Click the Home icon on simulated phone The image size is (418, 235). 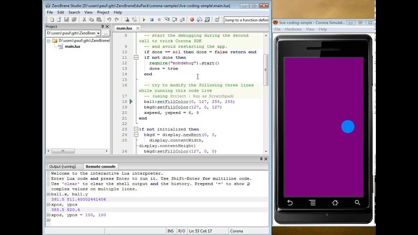335,203
